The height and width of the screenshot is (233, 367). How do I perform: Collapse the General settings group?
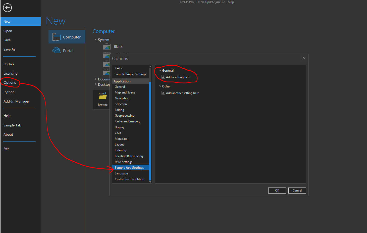click(160, 70)
